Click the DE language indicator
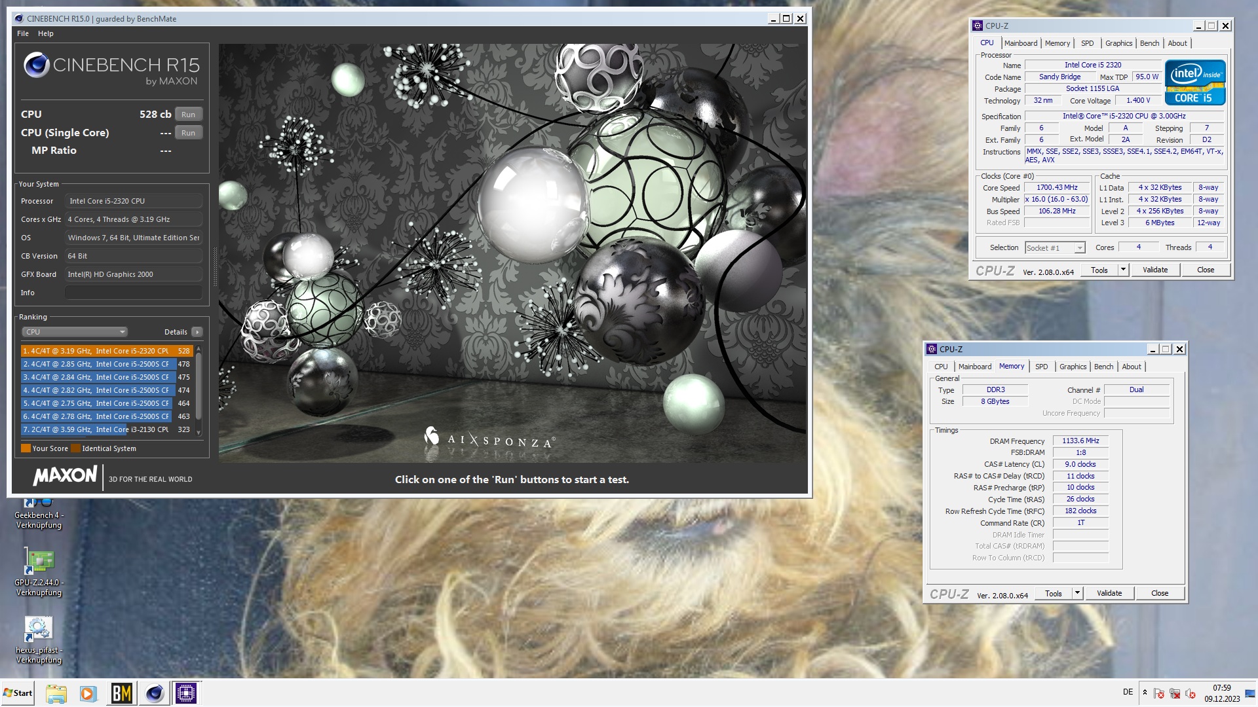 tap(1128, 692)
